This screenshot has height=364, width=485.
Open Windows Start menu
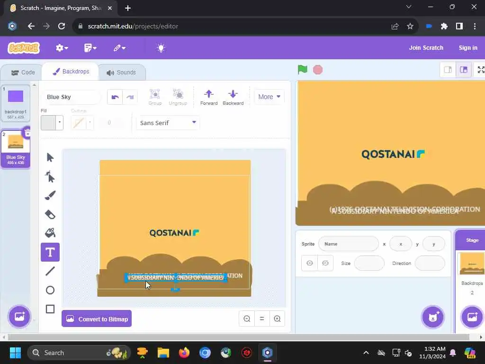15,353
